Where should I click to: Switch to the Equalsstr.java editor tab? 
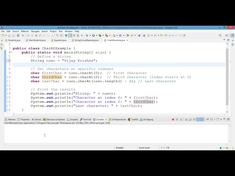(59, 40)
